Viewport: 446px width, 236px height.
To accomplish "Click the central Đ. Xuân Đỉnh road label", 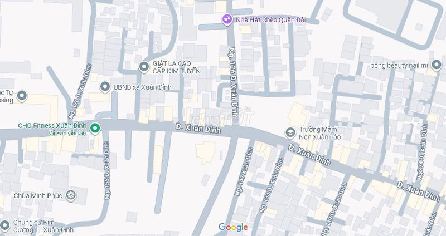I will click(x=198, y=129).
